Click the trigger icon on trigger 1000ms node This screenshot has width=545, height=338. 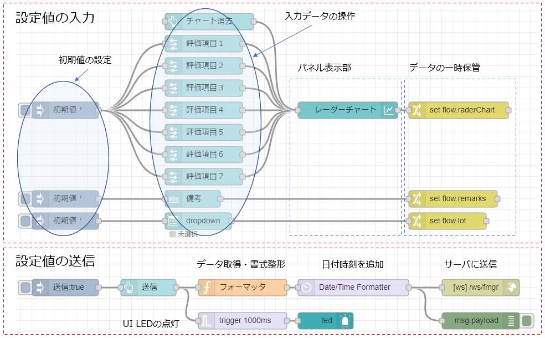[207, 320]
